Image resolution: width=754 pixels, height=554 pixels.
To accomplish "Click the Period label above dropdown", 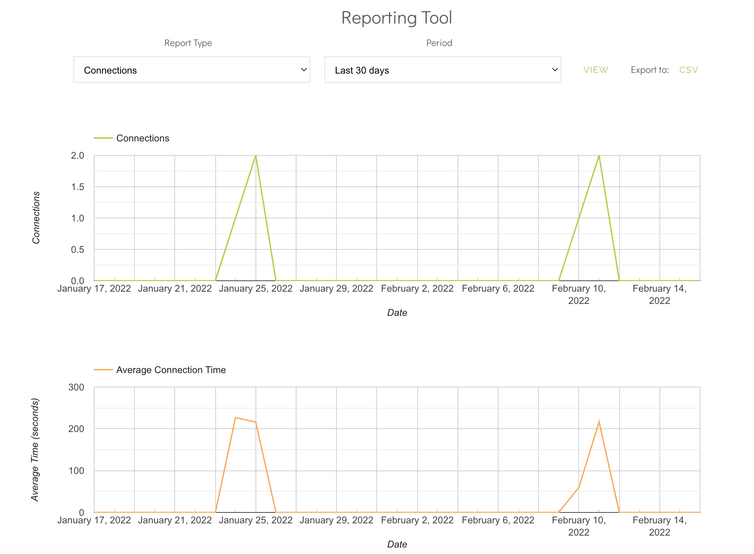I will [x=439, y=43].
